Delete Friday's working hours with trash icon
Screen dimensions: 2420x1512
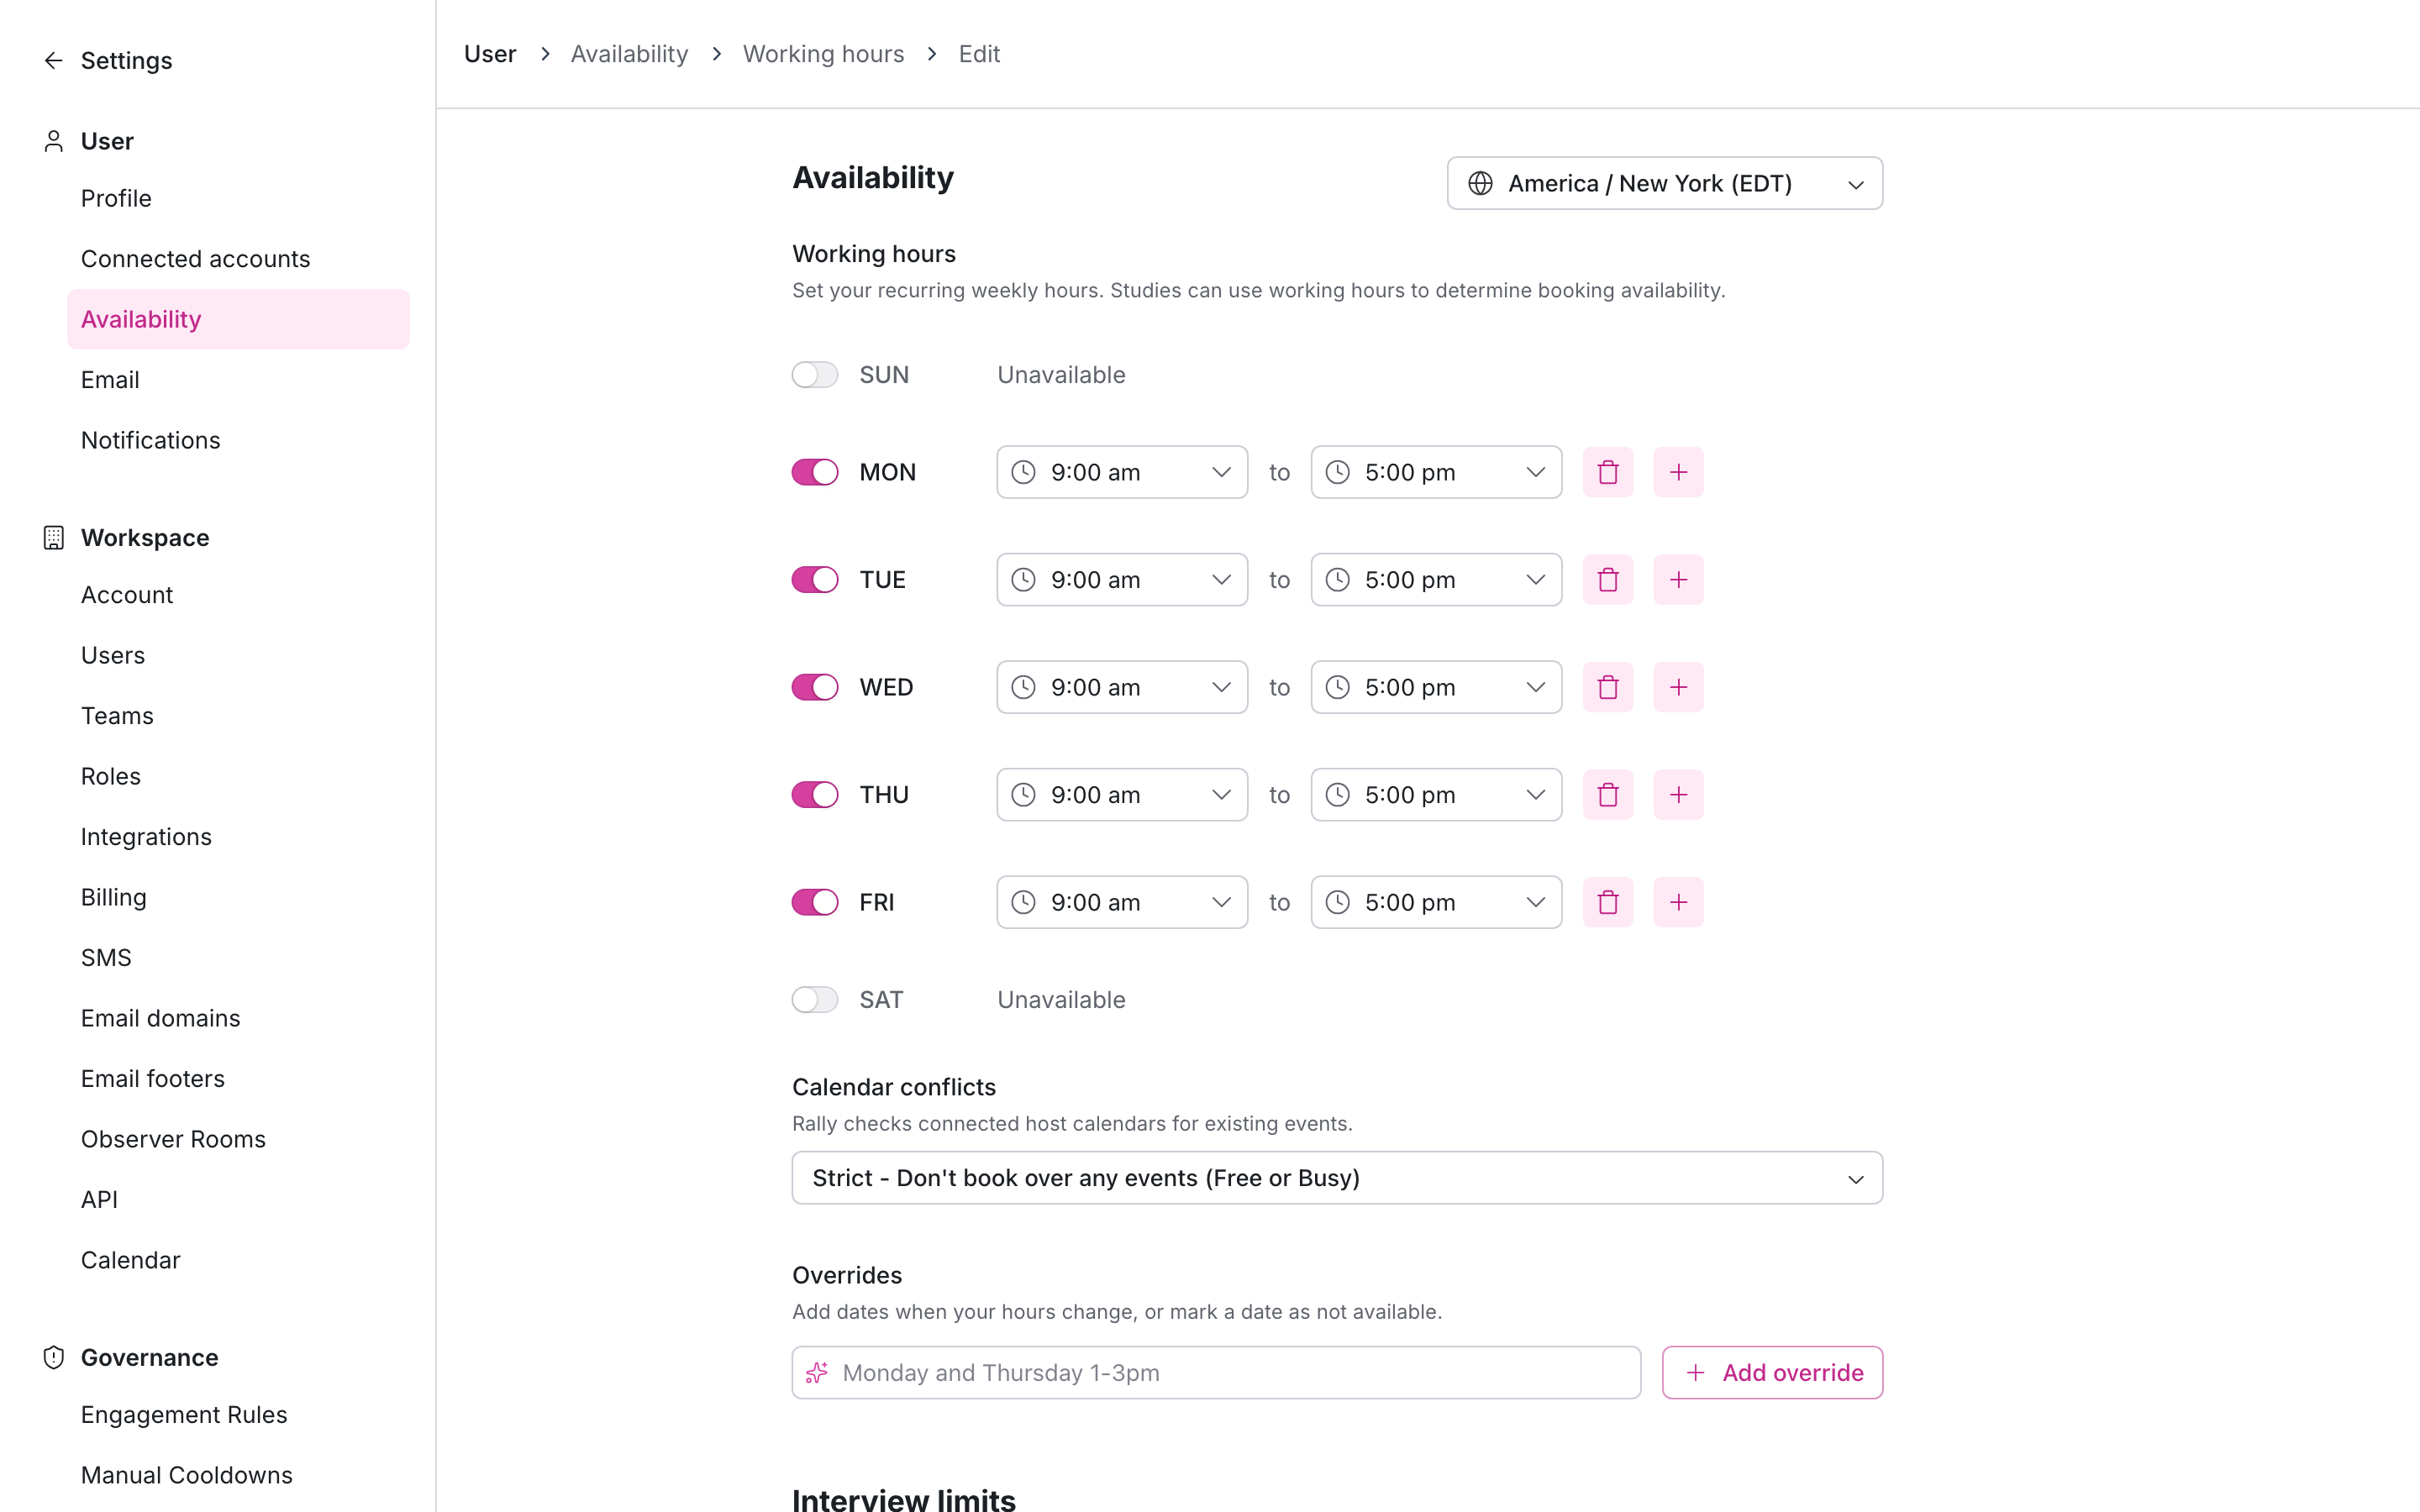point(1608,902)
